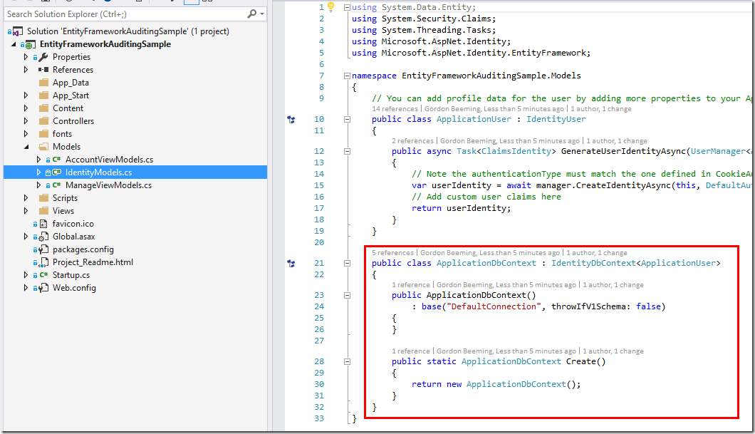Expand the Views folder
This screenshot has height=434, width=755.
26,211
